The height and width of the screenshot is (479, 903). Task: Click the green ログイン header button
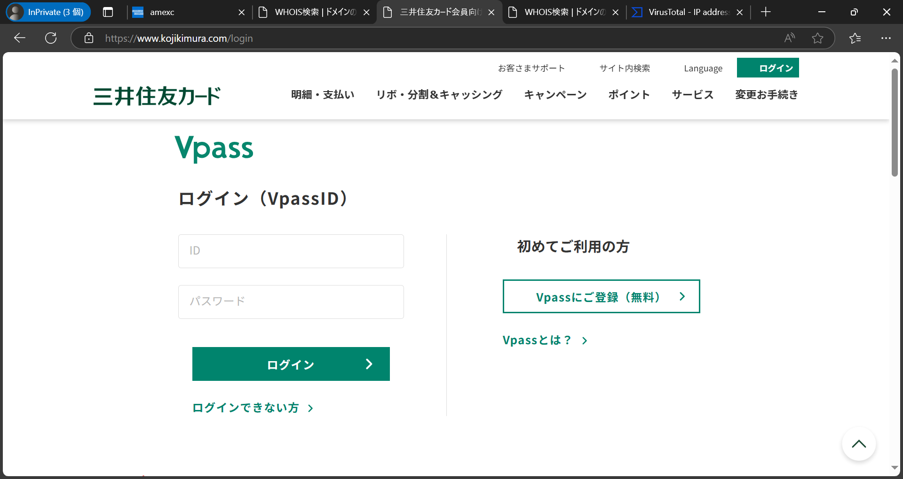point(768,68)
